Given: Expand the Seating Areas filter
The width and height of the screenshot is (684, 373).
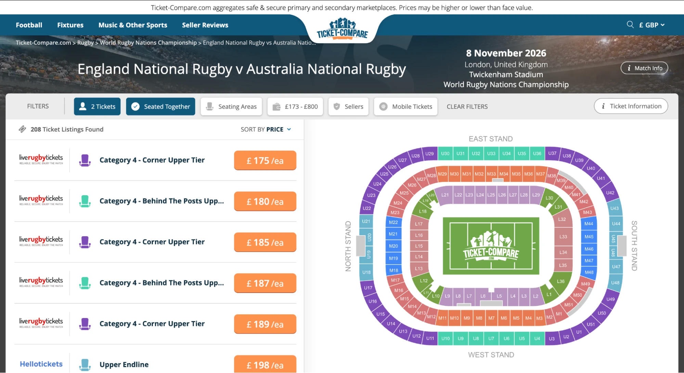Looking at the screenshot, I should 231,106.
